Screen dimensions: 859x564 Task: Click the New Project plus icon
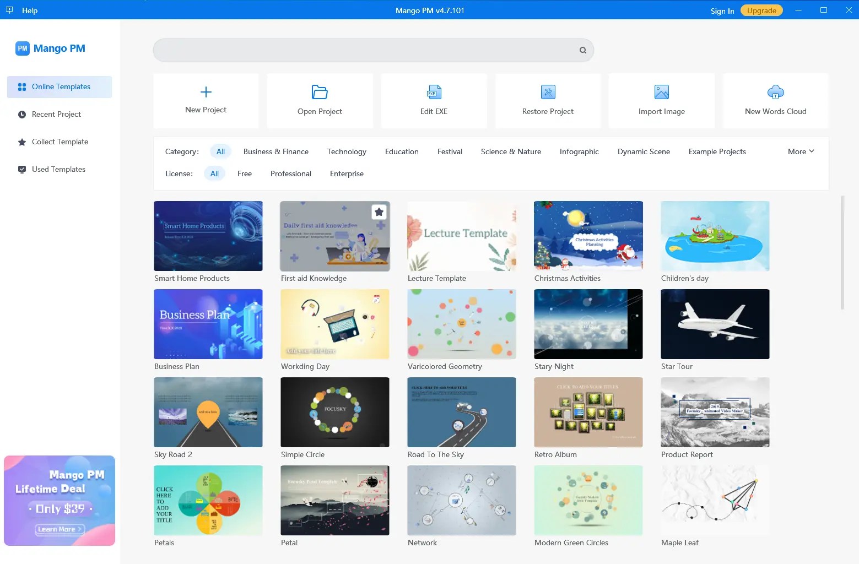click(x=206, y=92)
